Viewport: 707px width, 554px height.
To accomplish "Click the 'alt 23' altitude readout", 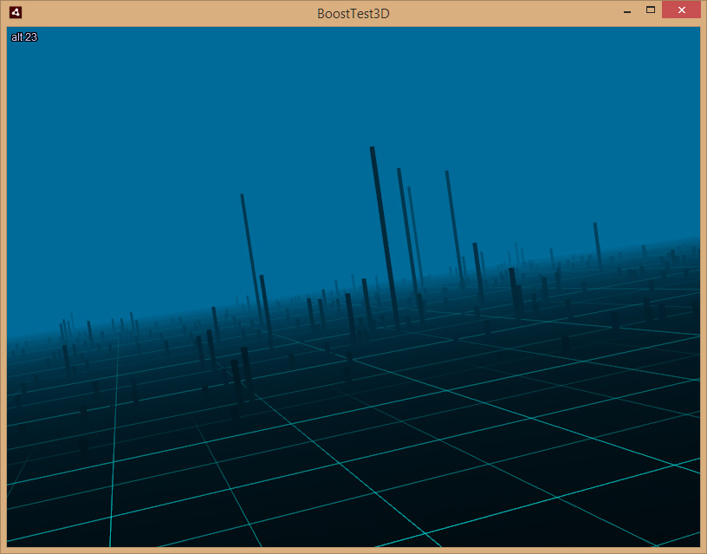I will tap(24, 37).
